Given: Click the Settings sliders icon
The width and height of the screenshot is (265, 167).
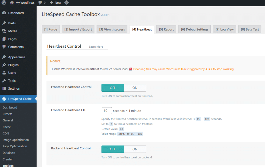Looking at the screenshot, I should pyautogui.click(x=4, y=88).
